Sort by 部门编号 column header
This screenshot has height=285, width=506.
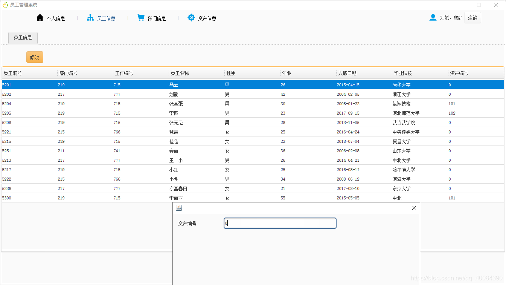point(85,73)
